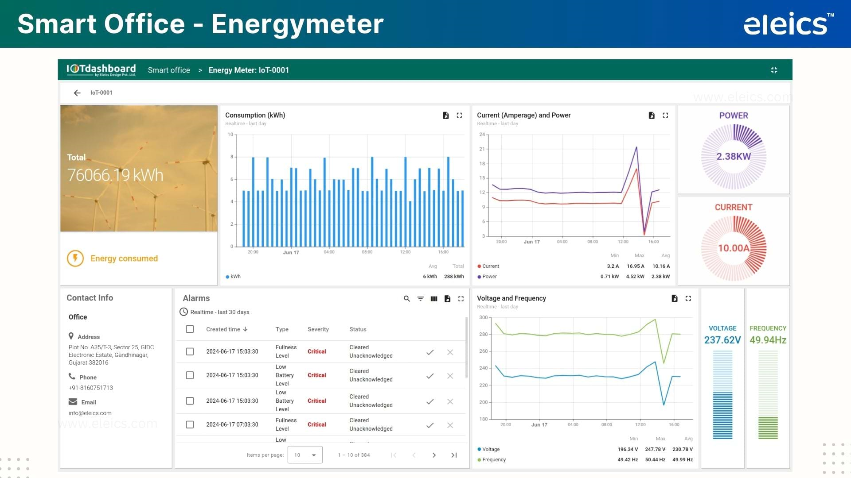Click the FREQUENCY 49.94Hz level bar
851x478 pixels.
[x=768, y=395]
